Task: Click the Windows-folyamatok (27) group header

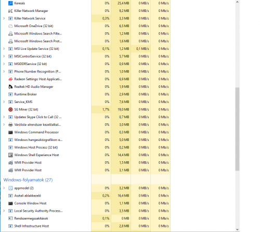Action: pos(28,180)
